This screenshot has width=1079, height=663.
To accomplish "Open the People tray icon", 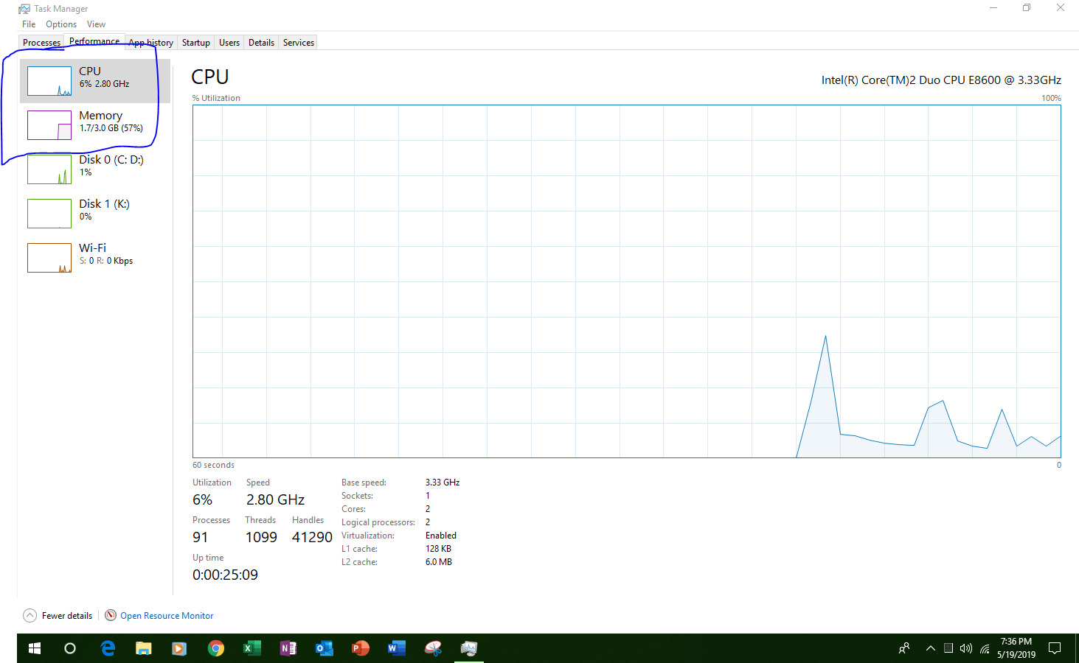I will (x=904, y=648).
